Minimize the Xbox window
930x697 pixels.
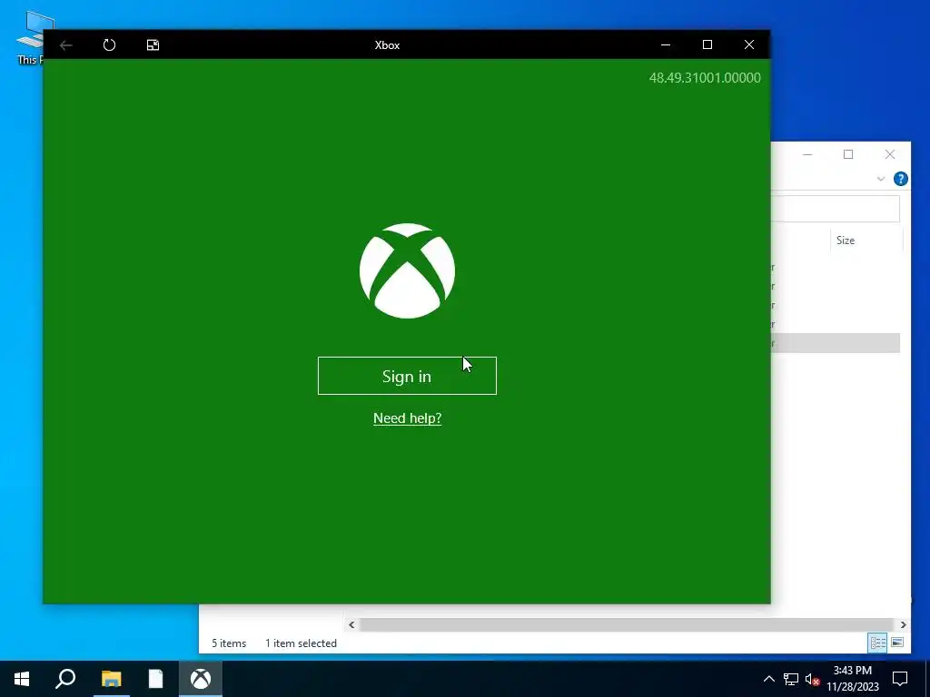(x=666, y=45)
